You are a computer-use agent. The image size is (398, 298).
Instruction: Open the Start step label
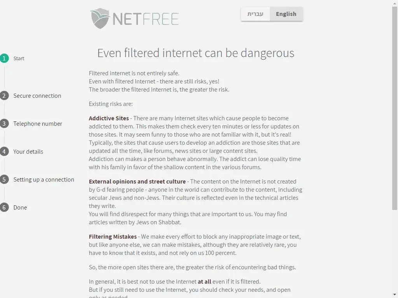tap(19, 59)
